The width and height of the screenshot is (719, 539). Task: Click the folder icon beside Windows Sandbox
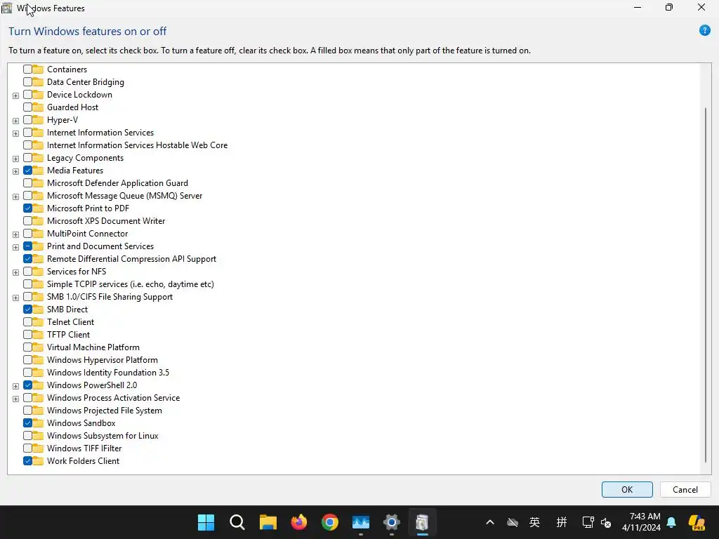tap(38, 423)
